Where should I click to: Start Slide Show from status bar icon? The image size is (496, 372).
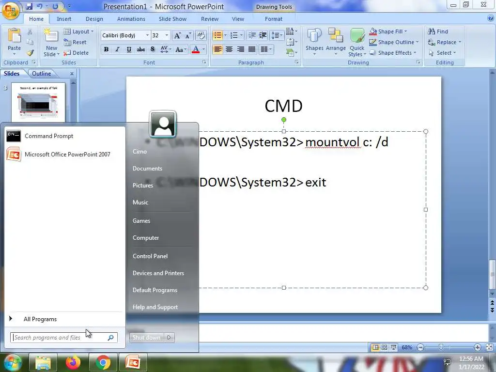point(393,347)
